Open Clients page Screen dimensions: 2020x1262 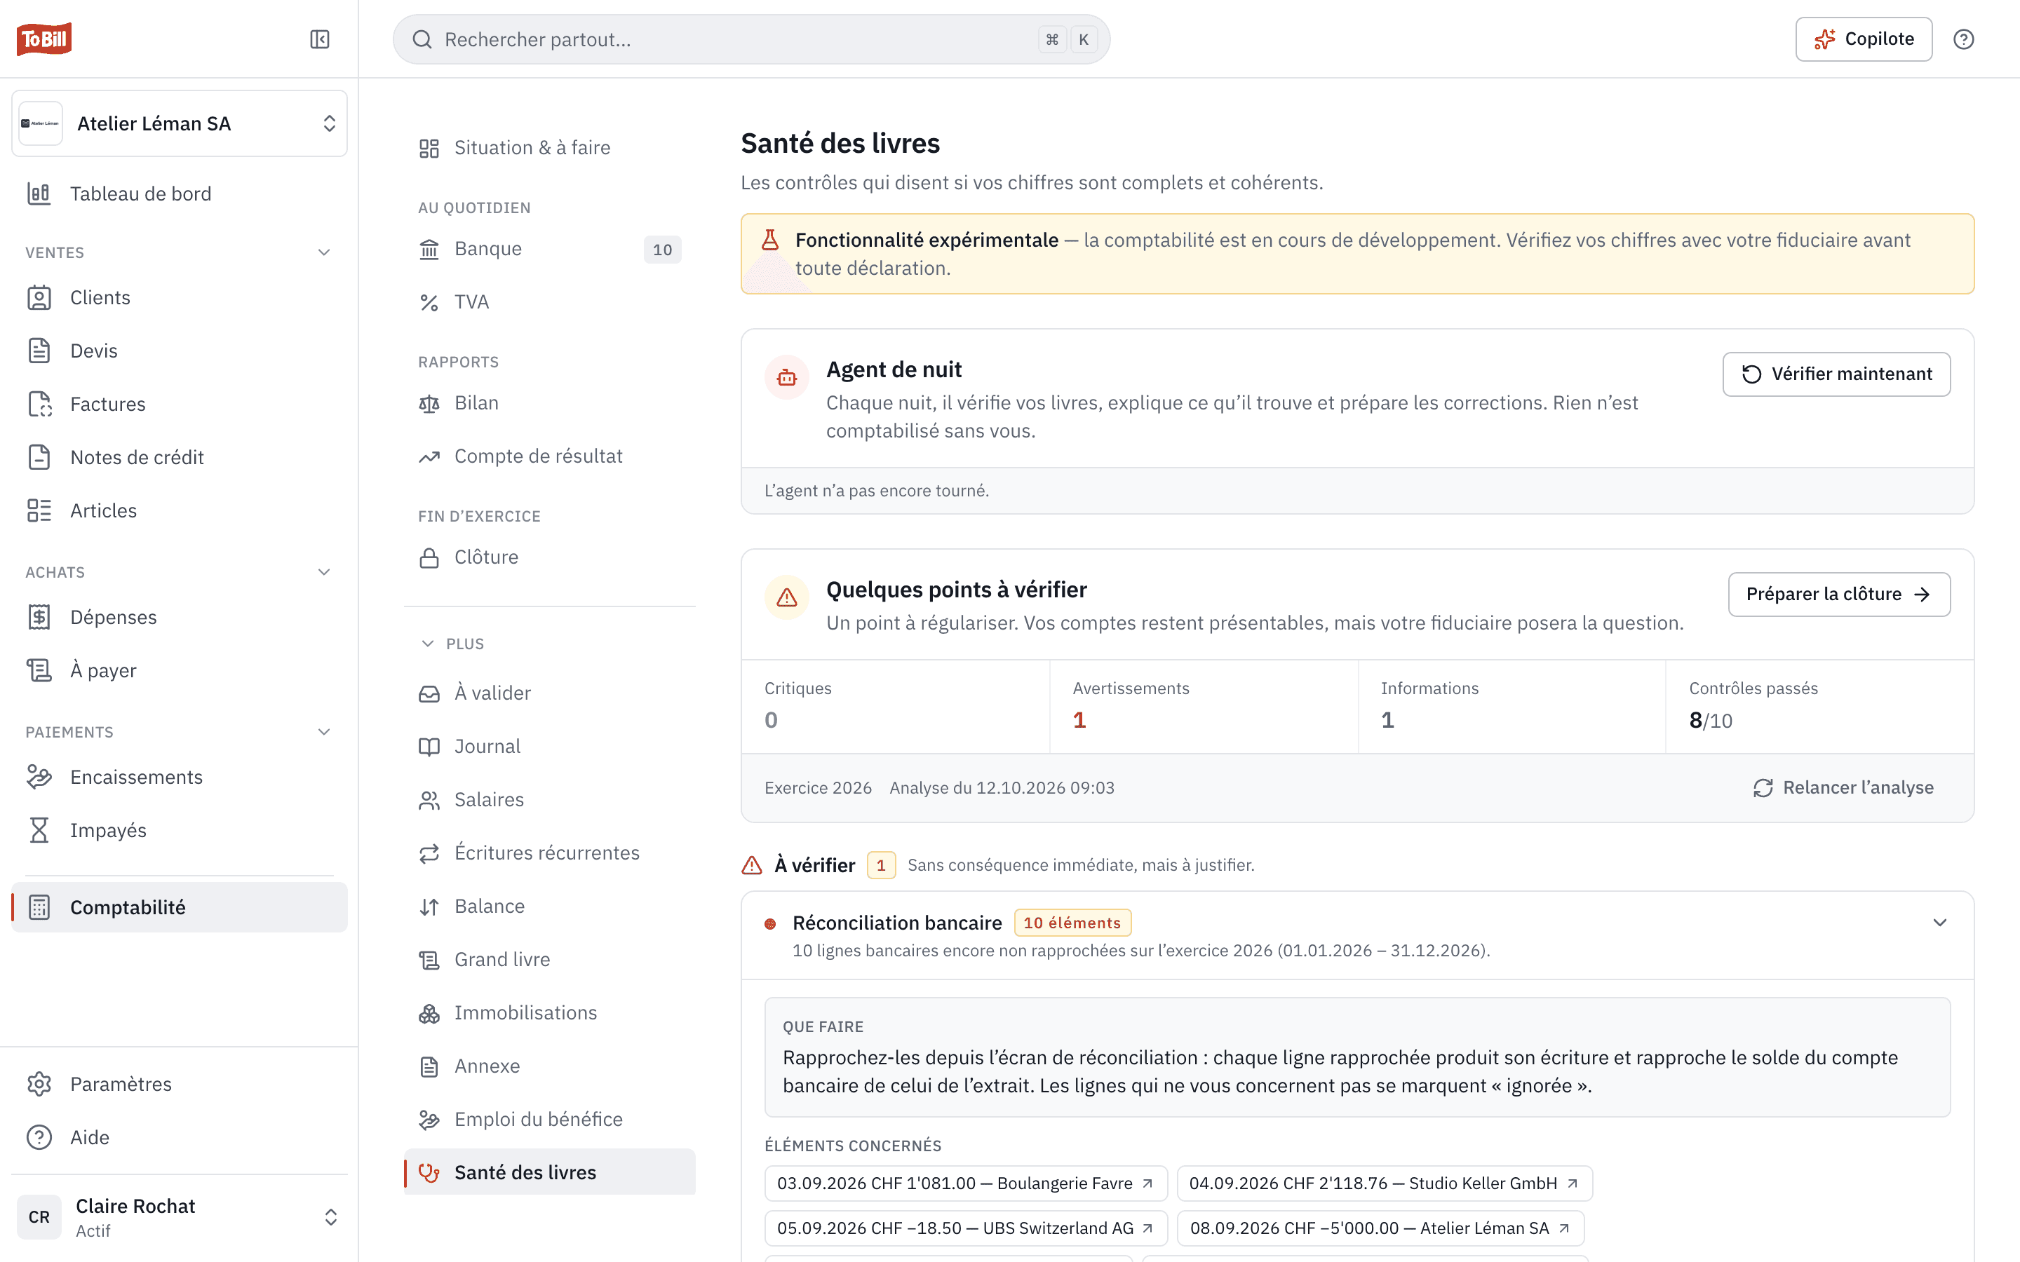(x=180, y=298)
